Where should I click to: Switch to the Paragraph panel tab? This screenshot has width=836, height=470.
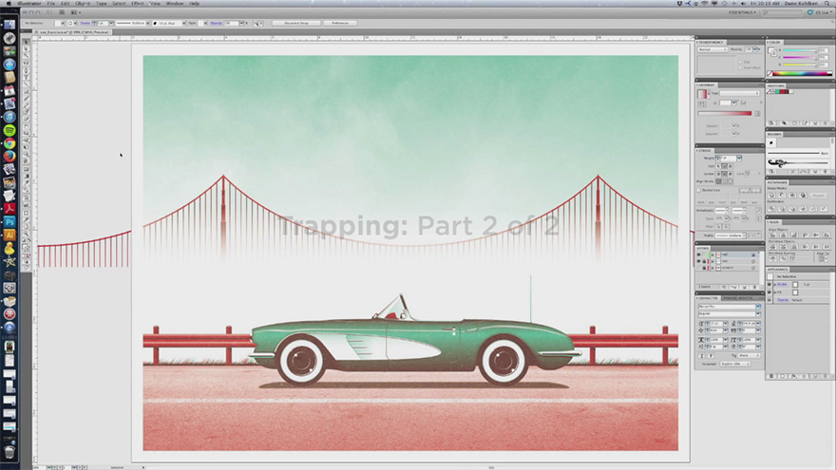tap(730, 298)
